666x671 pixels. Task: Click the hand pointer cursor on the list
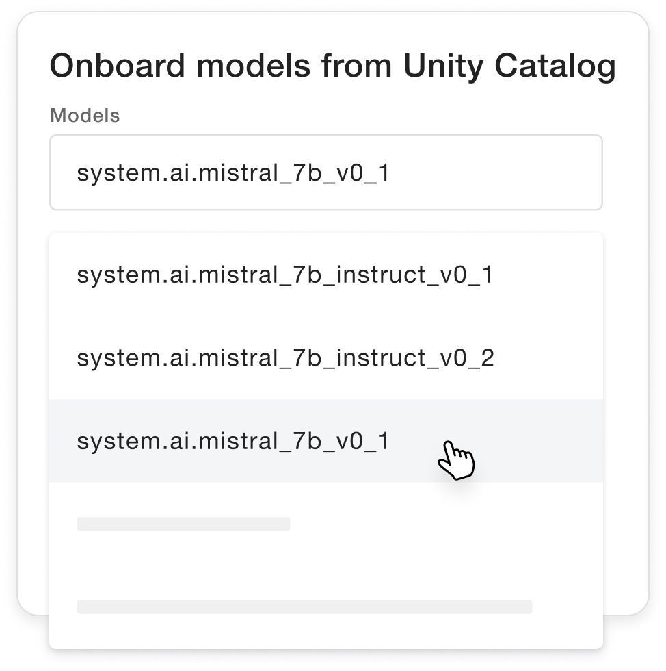pos(456,460)
